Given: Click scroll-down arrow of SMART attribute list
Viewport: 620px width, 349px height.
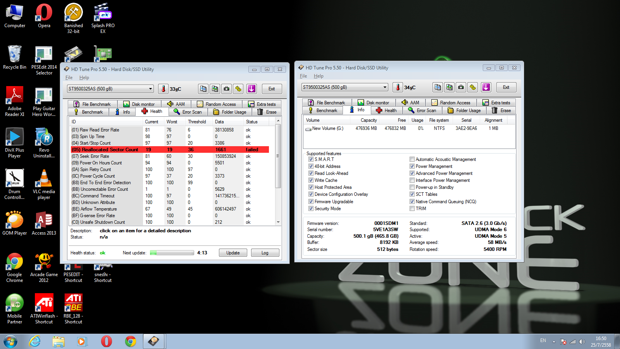Looking at the screenshot, I should coord(278,222).
